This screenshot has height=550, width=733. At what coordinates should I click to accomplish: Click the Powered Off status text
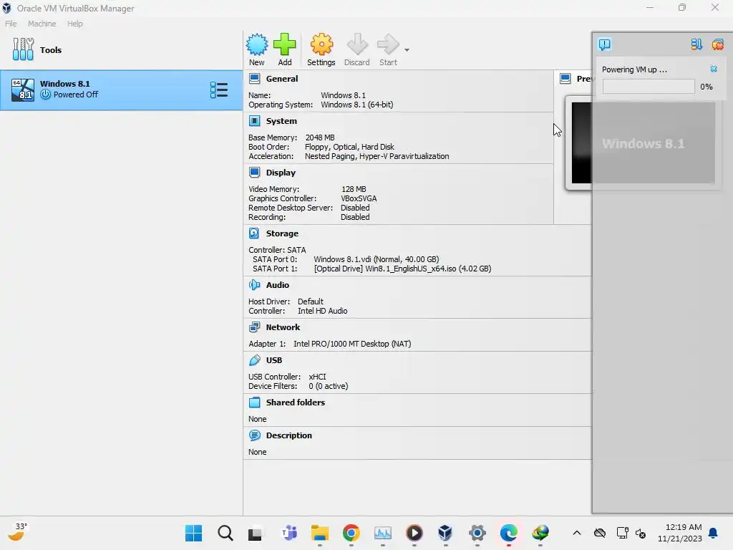pyautogui.click(x=76, y=95)
